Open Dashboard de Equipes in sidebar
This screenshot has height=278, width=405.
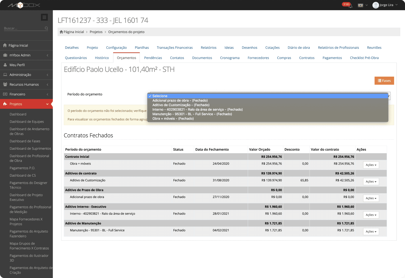click(27, 122)
